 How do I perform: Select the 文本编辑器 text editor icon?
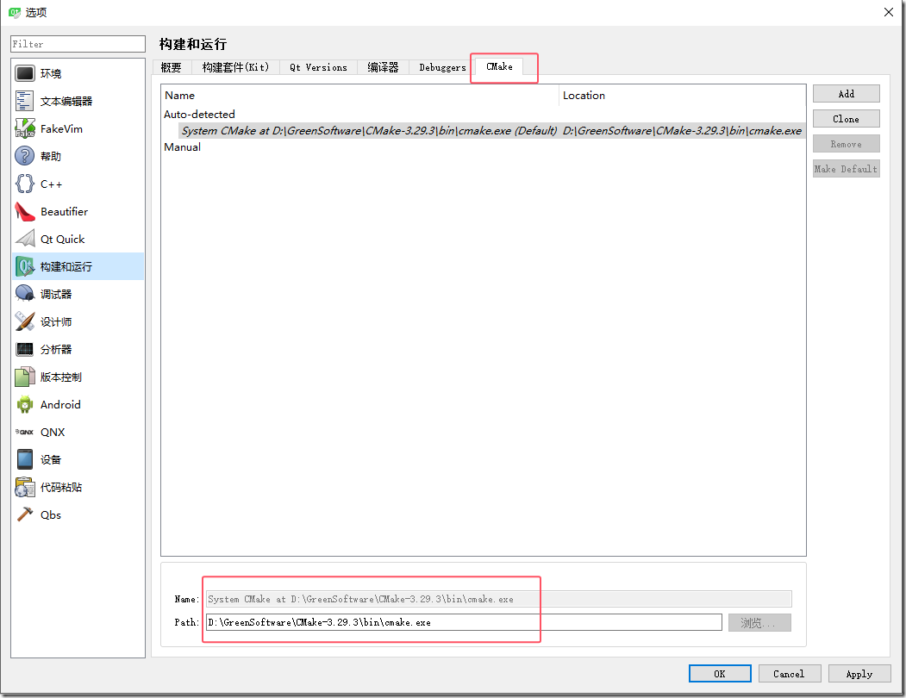coord(25,101)
